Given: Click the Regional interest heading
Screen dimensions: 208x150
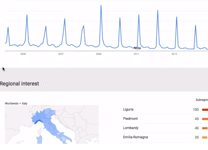Looking at the screenshot, I should pyautogui.click(x=19, y=84).
